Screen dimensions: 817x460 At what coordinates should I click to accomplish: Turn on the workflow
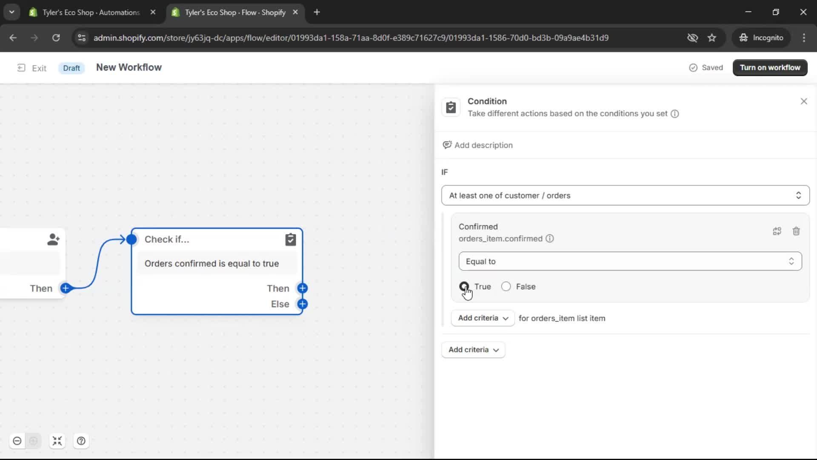coord(770,67)
